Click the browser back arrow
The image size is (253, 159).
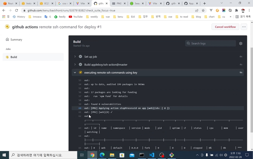click(x=4, y=10)
